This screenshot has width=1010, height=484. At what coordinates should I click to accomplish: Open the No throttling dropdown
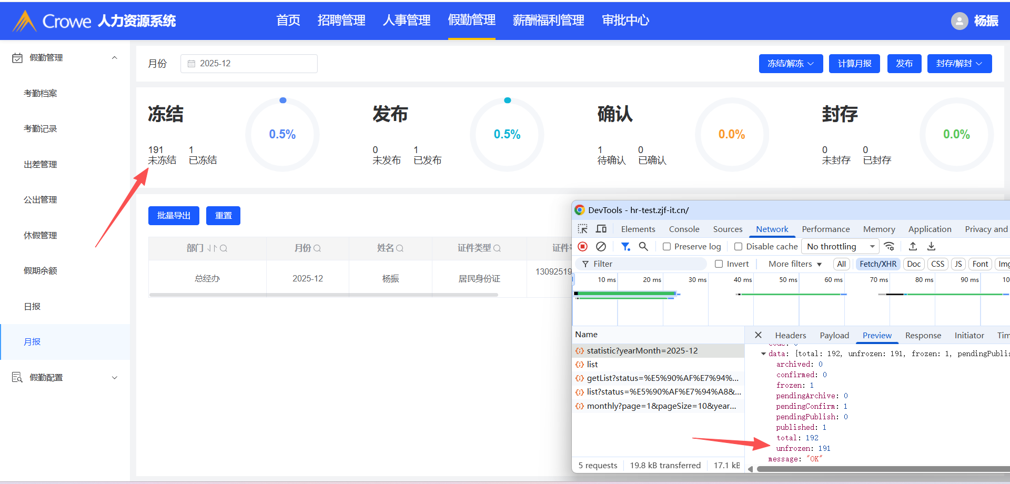tap(840, 246)
